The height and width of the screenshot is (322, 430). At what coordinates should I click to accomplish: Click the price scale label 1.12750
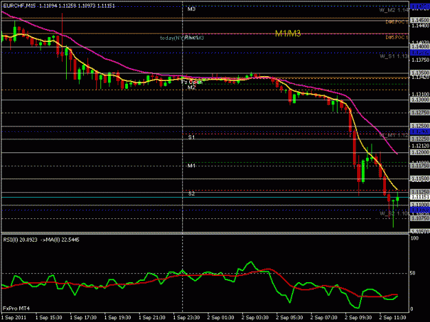420,113
